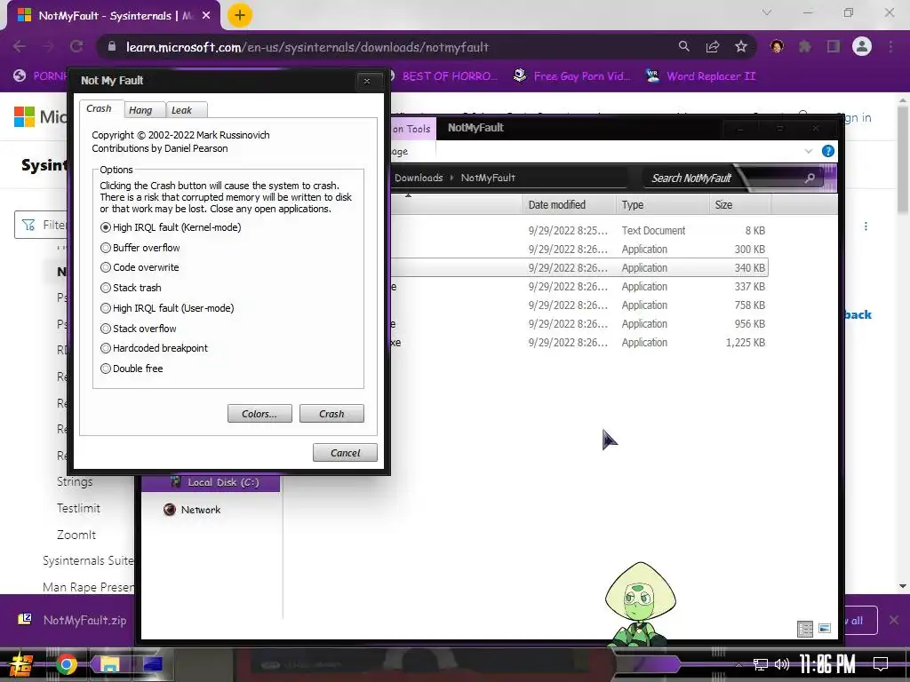Dismiss the downloads bar with the X
The height and width of the screenshot is (682, 910).
click(894, 620)
